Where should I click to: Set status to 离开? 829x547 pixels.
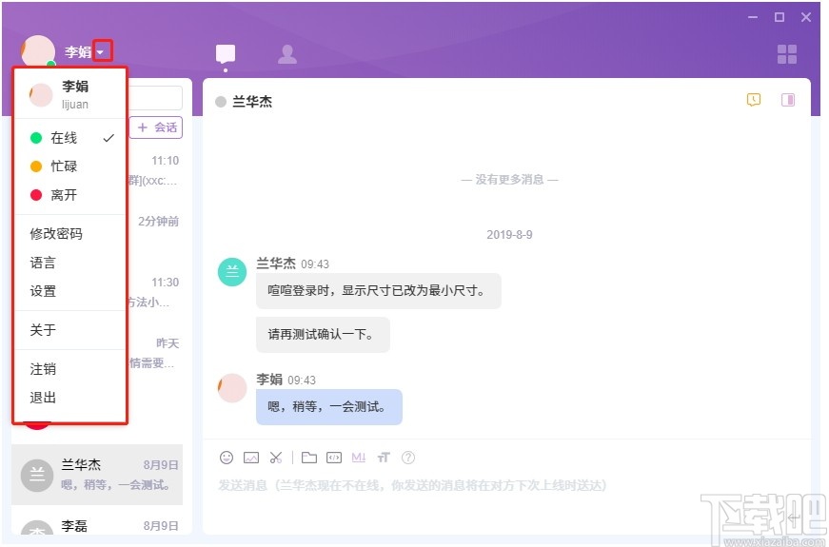(x=69, y=195)
